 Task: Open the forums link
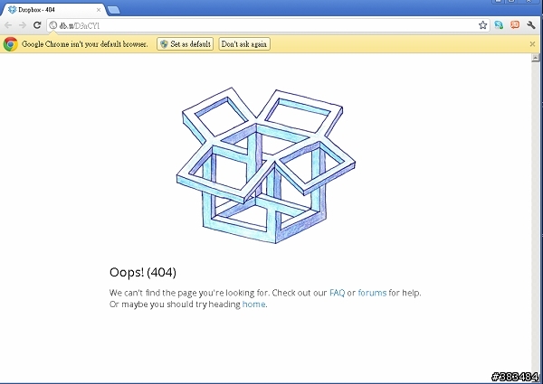(372, 293)
